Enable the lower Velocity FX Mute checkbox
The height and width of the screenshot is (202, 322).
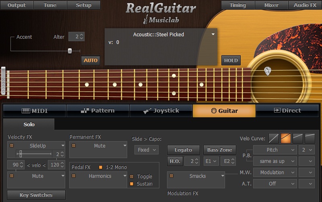[12, 176]
